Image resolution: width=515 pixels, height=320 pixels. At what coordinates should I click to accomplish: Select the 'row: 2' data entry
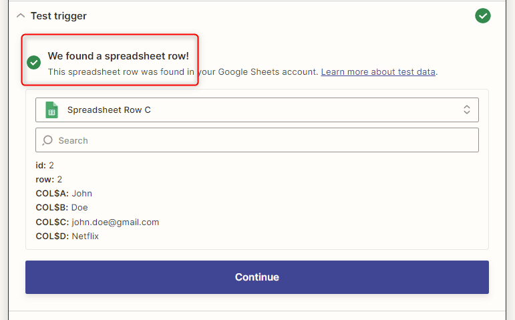point(49,180)
